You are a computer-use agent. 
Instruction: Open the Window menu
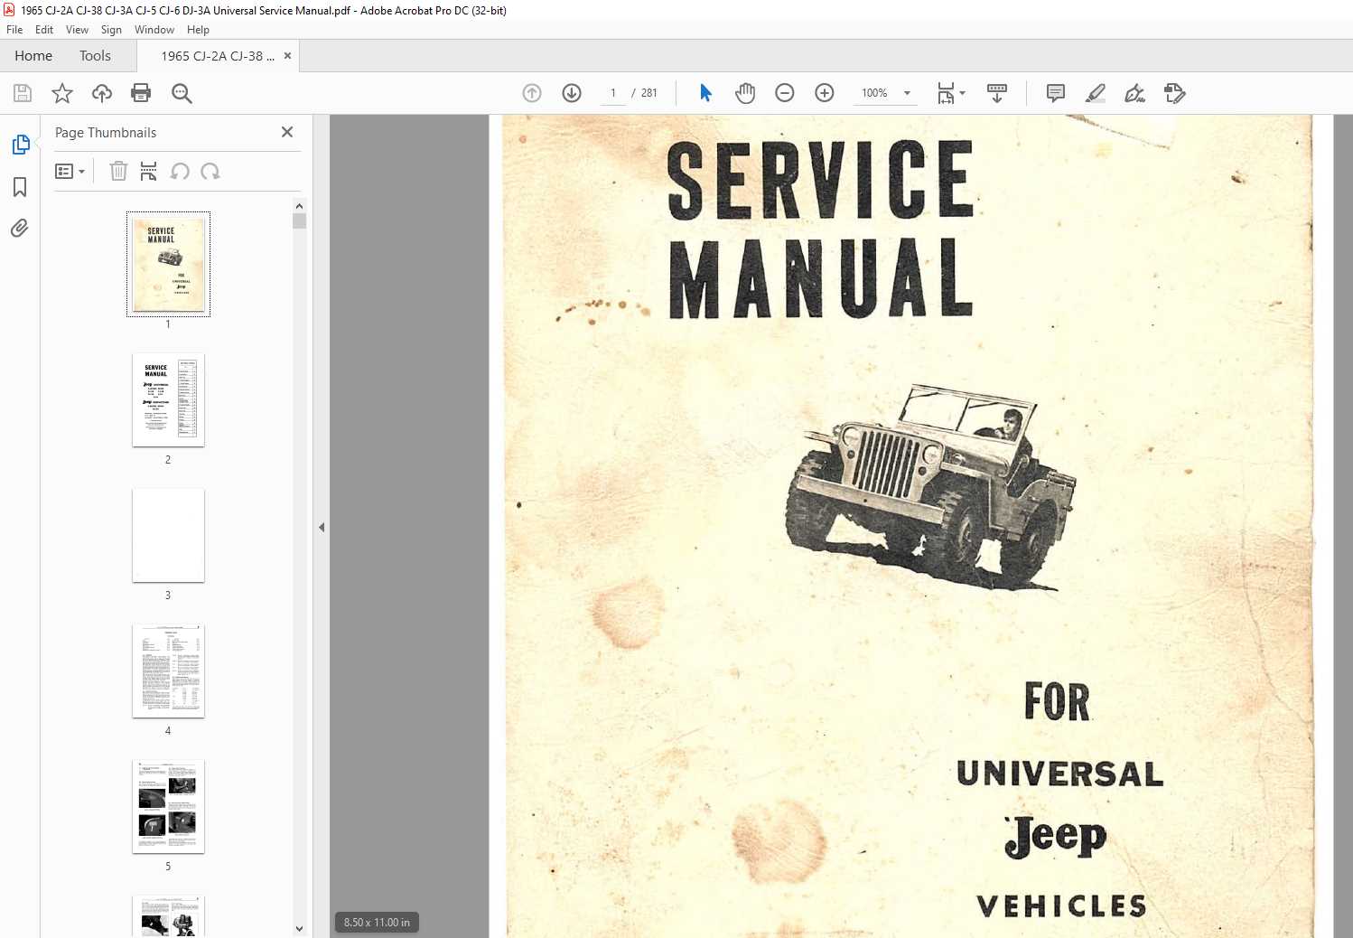point(154,30)
